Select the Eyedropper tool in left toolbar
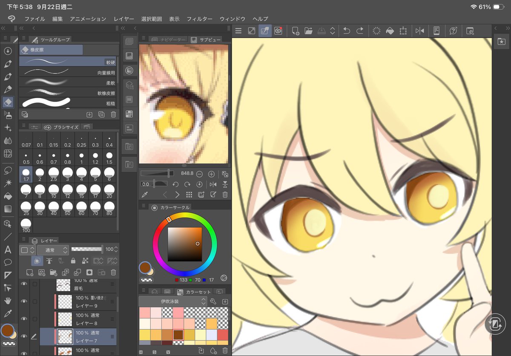 point(8,314)
